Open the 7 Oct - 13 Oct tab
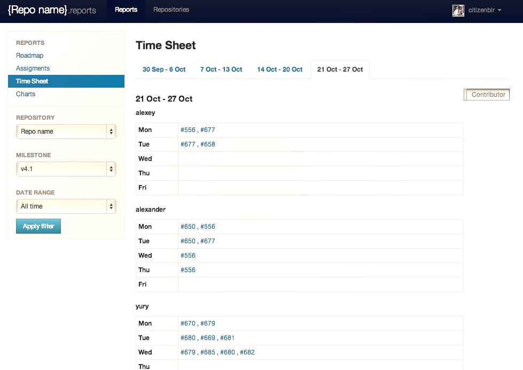The height and width of the screenshot is (370, 523). pos(221,69)
